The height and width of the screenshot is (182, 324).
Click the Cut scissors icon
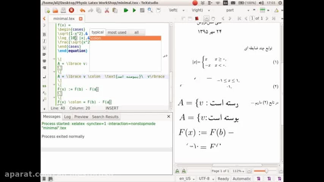click(107, 10)
